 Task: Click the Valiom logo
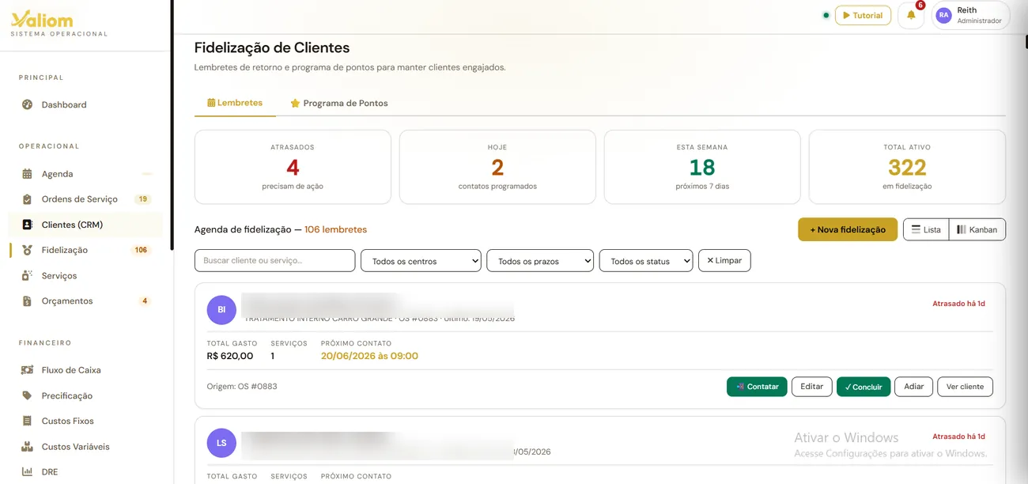pyautogui.click(x=43, y=20)
